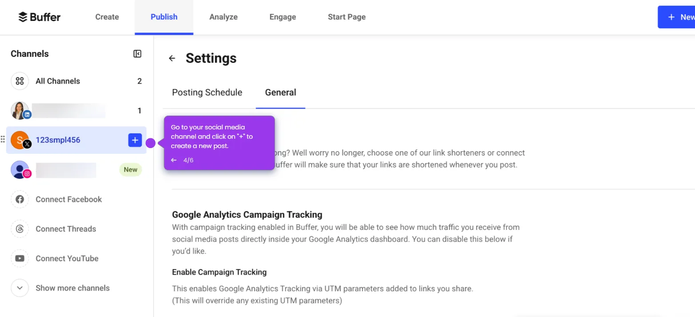Click the Connect Threads icon
This screenshot has height=317, width=695.
pyautogui.click(x=20, y=229)
